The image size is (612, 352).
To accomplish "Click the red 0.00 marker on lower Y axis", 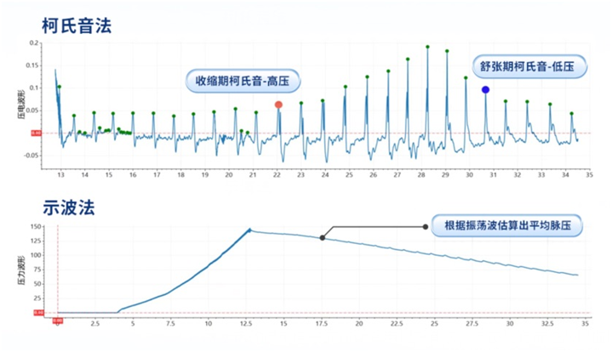I will click(x=37, y=313).
